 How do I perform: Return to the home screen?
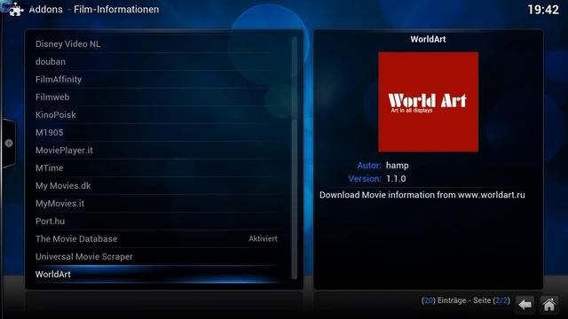coord(548,305)
